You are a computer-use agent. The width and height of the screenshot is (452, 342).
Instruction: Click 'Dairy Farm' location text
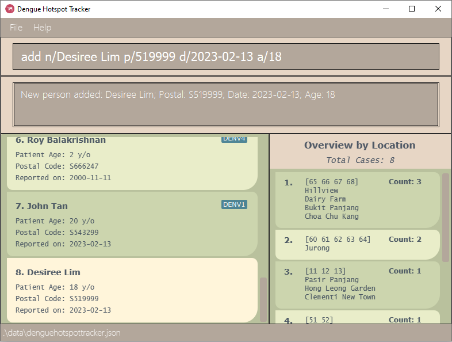coord(325,199)
